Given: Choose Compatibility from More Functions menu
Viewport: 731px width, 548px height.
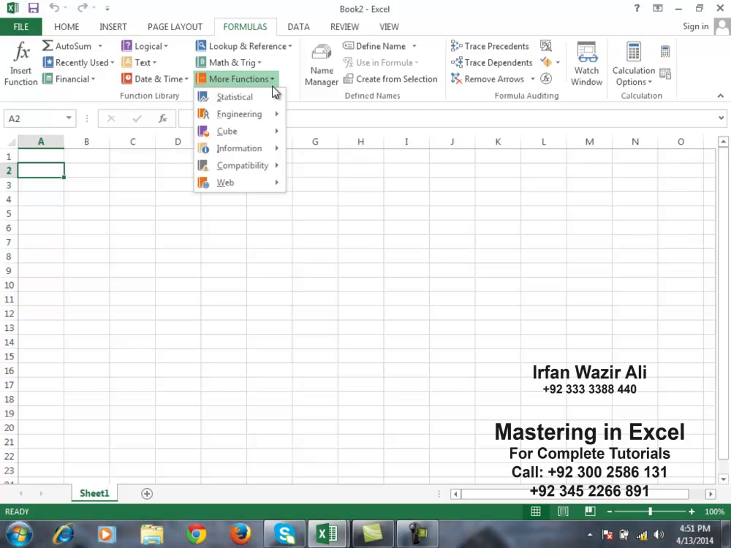Looking at the screenshot, I should point(240,166).
